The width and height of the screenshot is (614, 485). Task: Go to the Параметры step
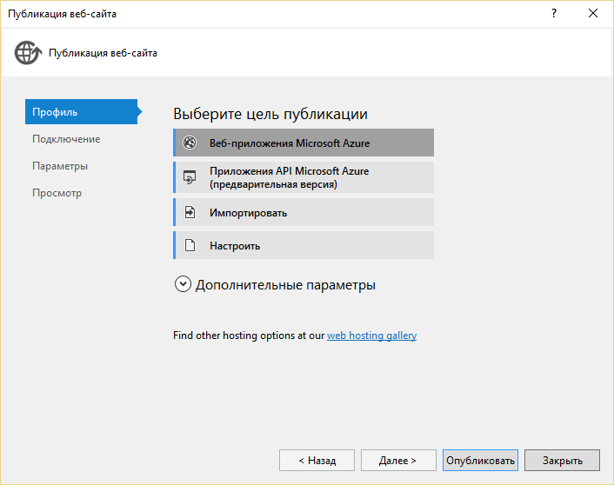pos(60,166)
